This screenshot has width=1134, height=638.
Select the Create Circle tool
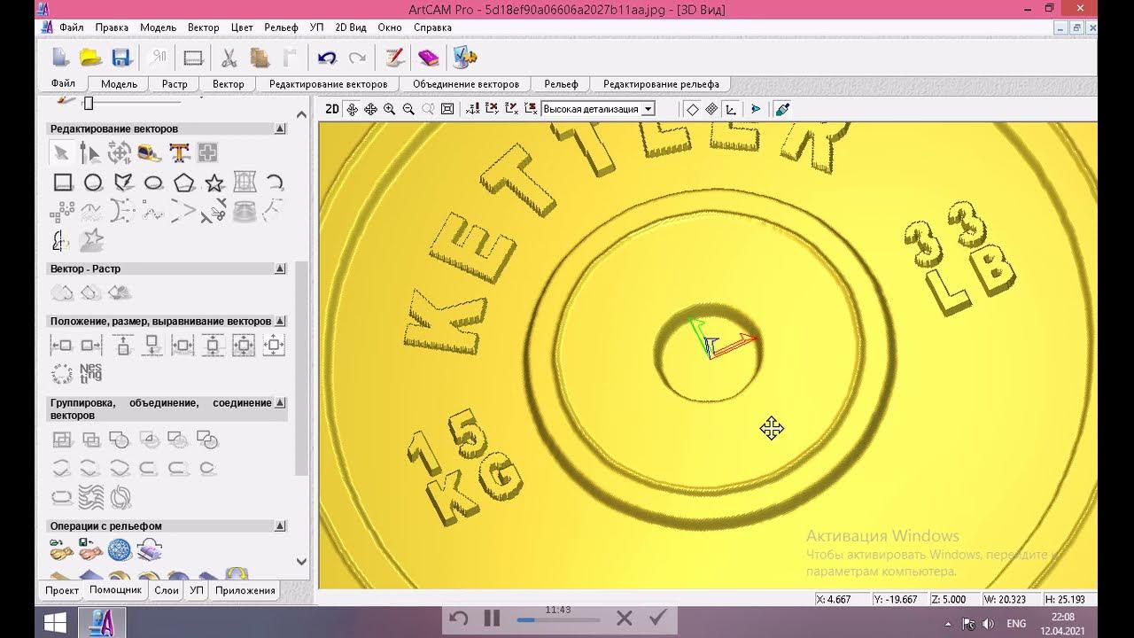93,183
